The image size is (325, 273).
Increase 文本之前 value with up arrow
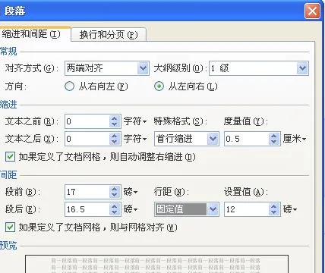point(115,118)
